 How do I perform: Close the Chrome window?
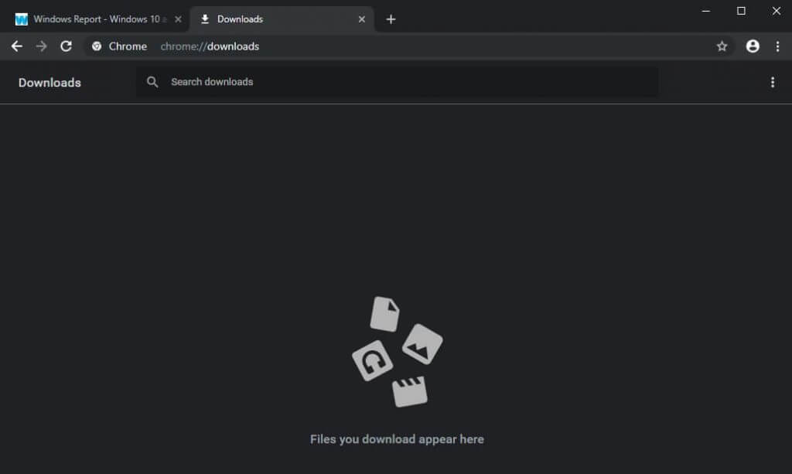click(777, 11)
